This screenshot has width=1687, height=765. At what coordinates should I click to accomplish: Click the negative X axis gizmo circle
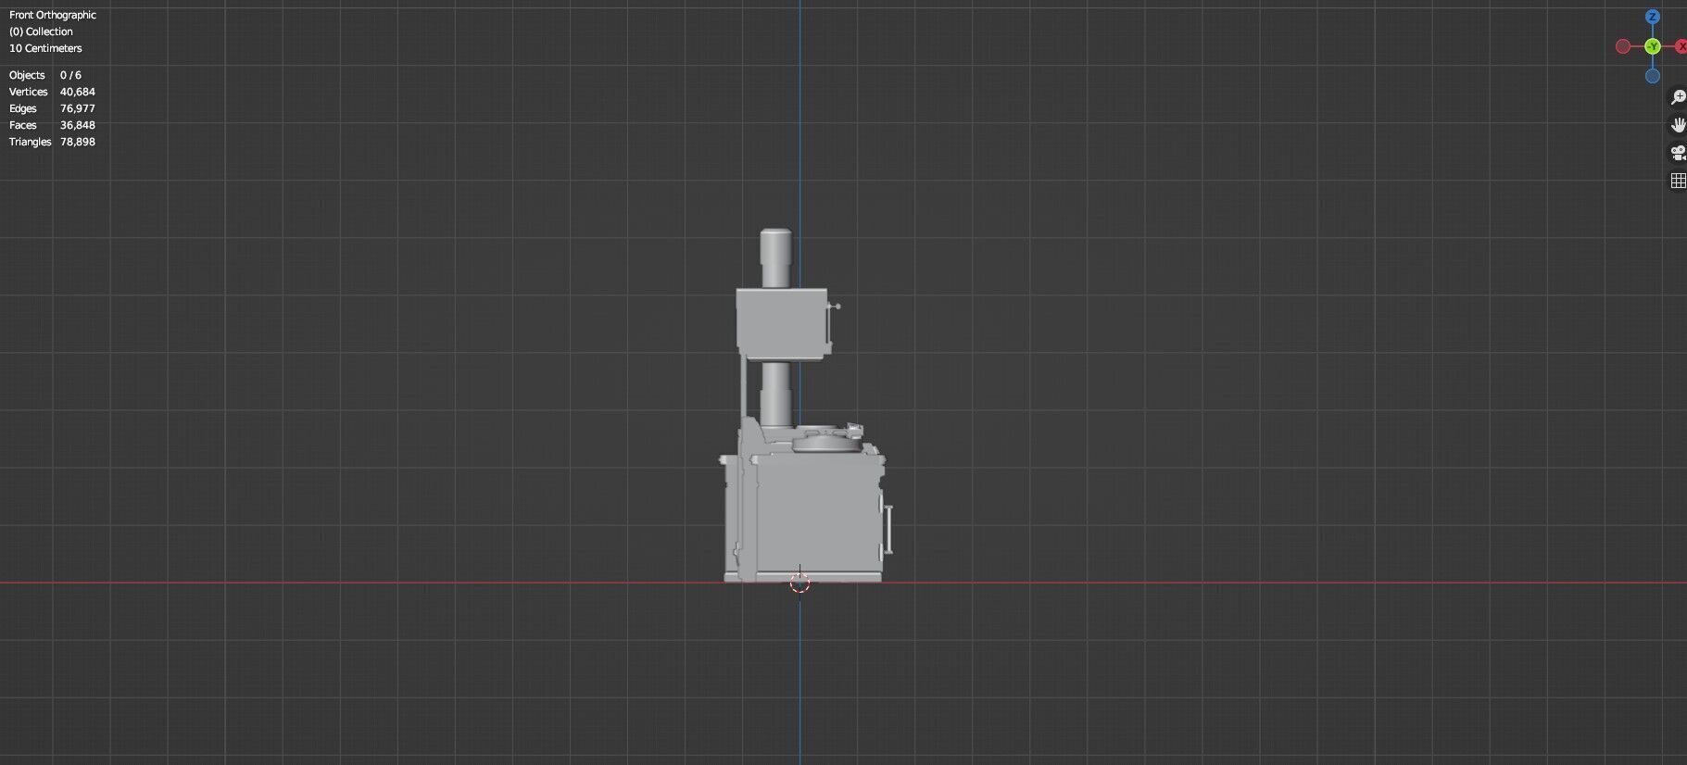point(1623,46)
